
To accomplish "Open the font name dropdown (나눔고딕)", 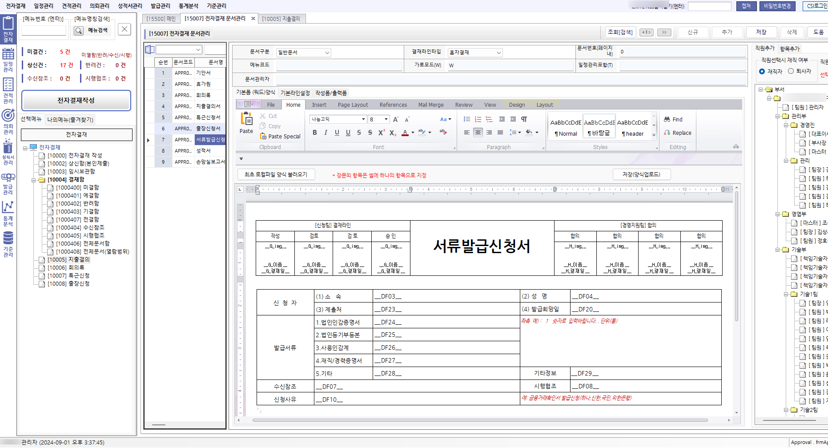I will (x=363, y=119).
